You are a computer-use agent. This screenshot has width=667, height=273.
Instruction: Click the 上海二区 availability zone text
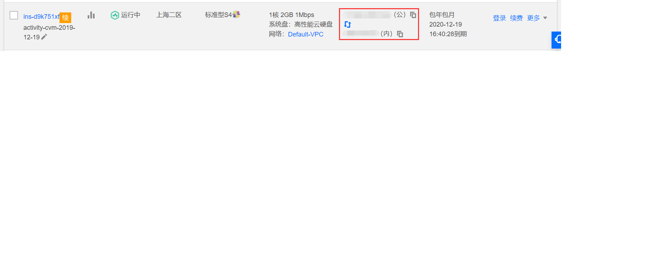[x=169, y=15]
